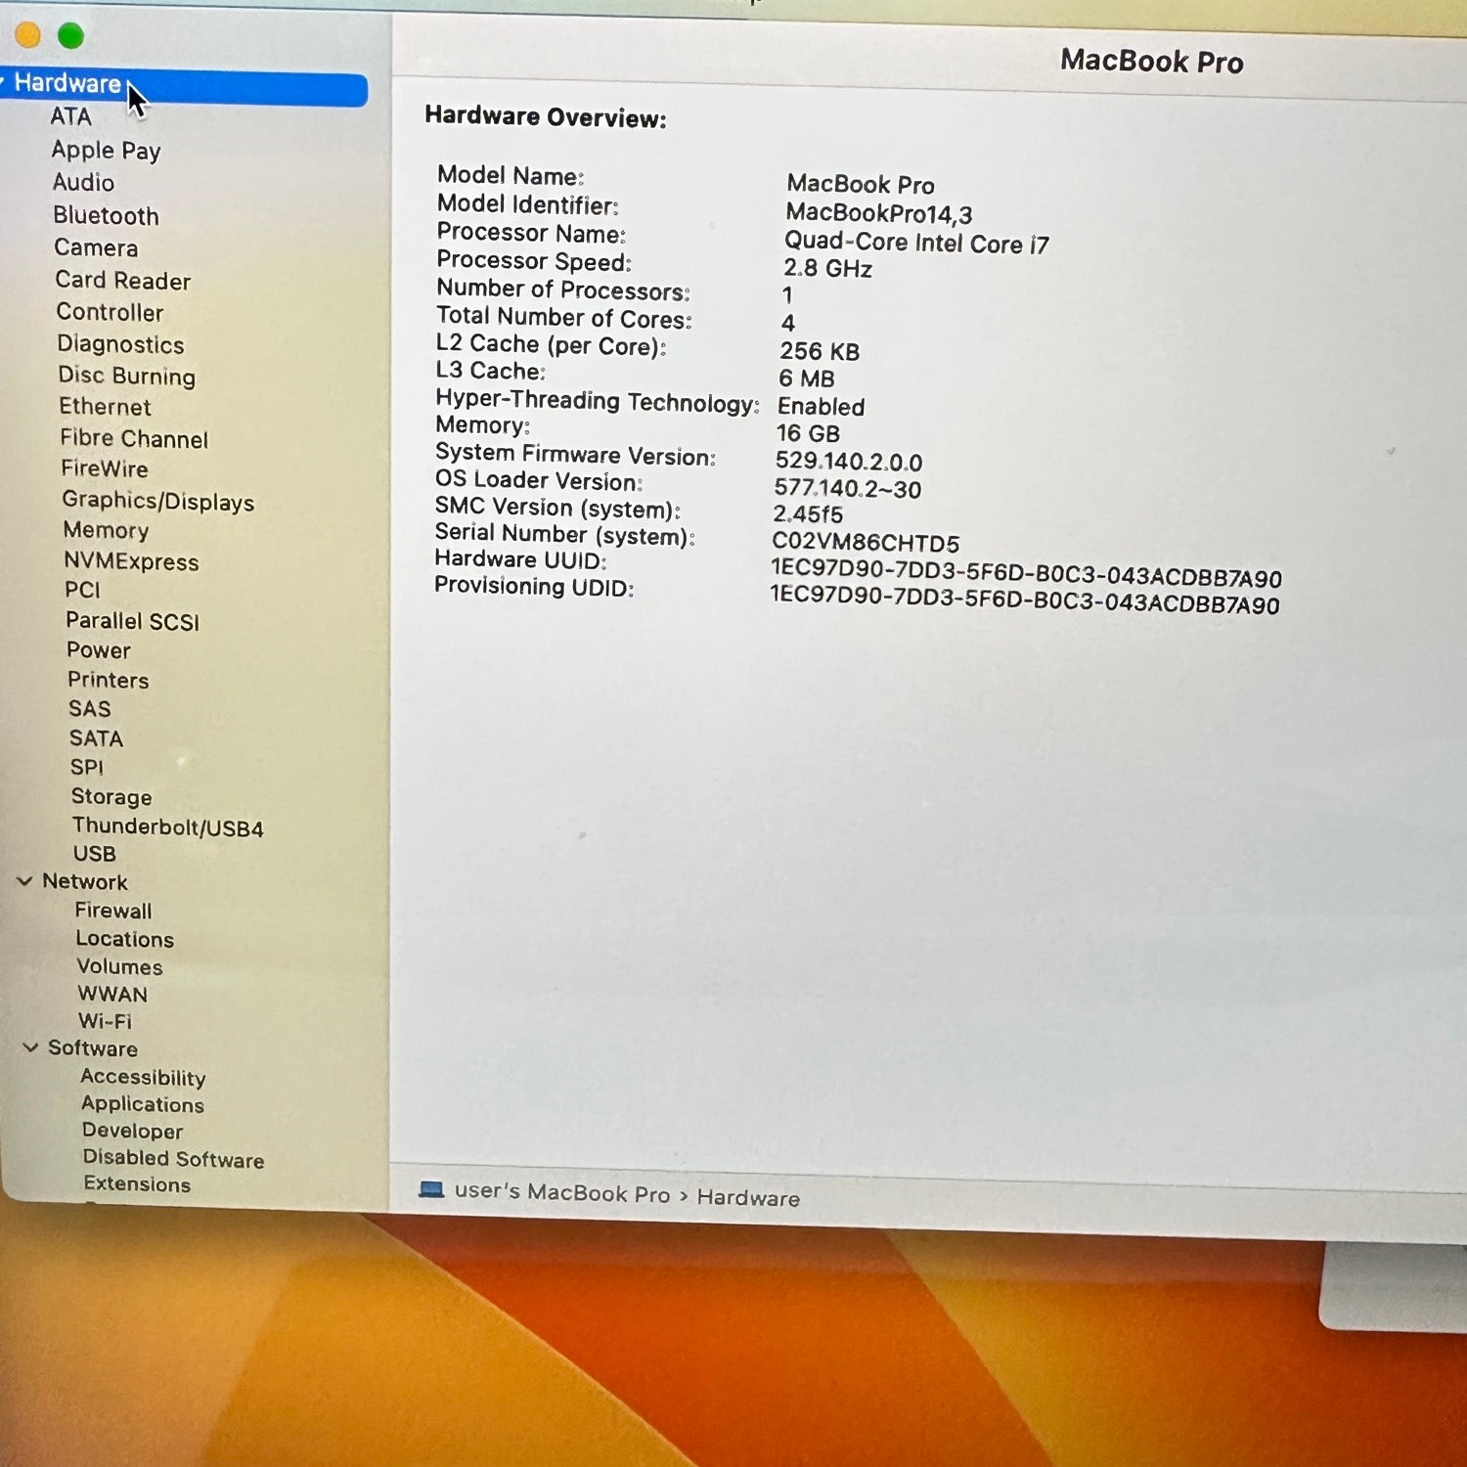Select WWAN in the sidebar
Viewport: 1467px width, 1467px height.
(112, 994)
